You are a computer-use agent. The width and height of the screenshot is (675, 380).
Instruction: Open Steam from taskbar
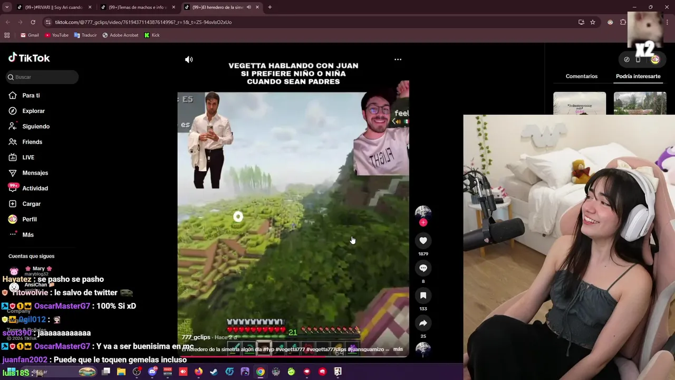point(214,372)
